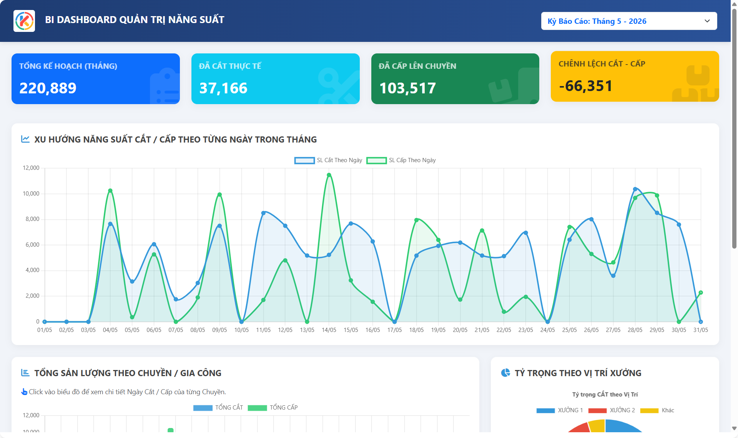738x438 pixels.
Task: Click the Tỷ trọng CẮT theo Vị Trí title
Action: (x=605, y=395)
